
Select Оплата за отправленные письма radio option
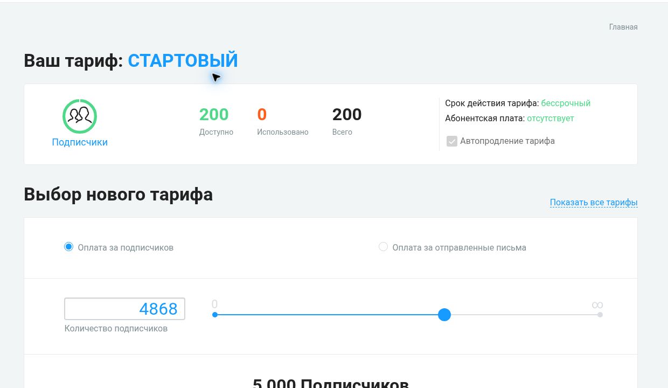click(x=383, y=247)
